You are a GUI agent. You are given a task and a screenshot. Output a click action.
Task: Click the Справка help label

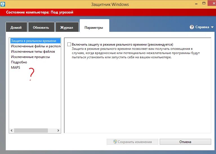pyautogui.click(x=202, y=27)
